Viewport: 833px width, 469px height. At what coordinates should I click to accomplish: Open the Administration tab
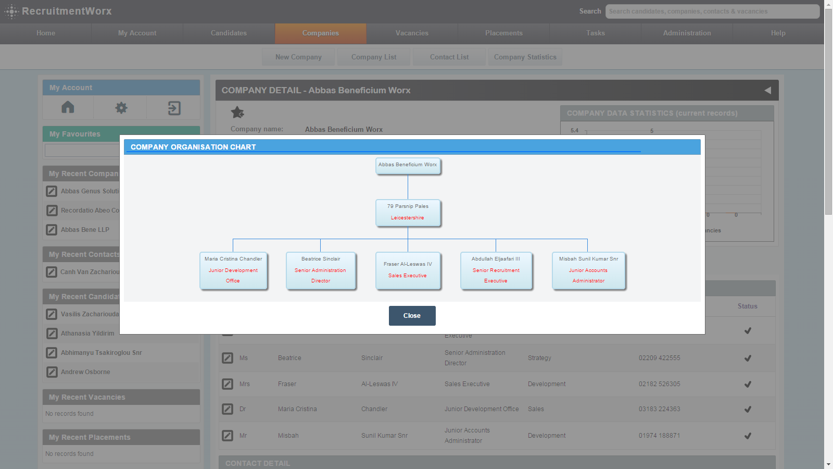click(687, 33)
